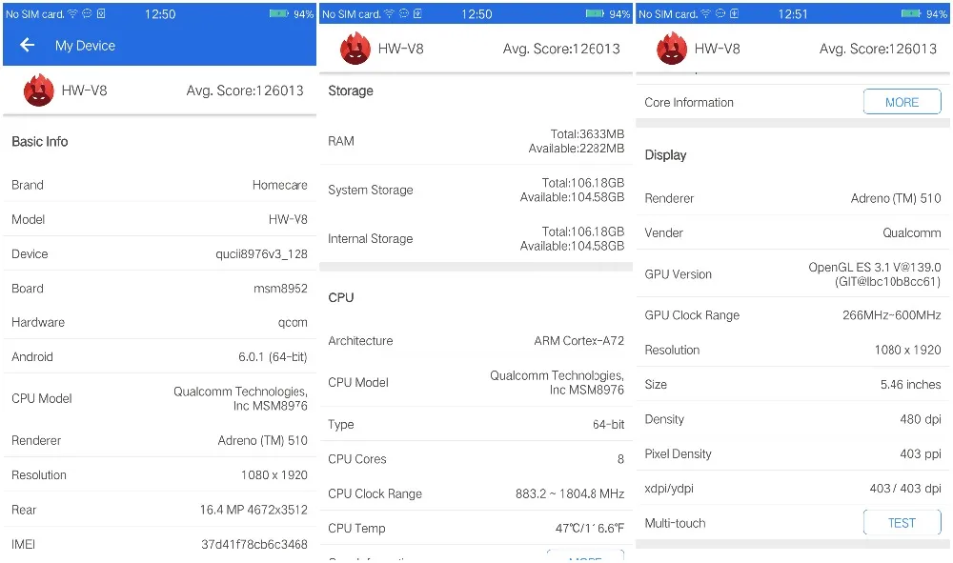This screenshot has width=953, height=563.
Task: Select the Multi-touch label
Action: point(676,523)
